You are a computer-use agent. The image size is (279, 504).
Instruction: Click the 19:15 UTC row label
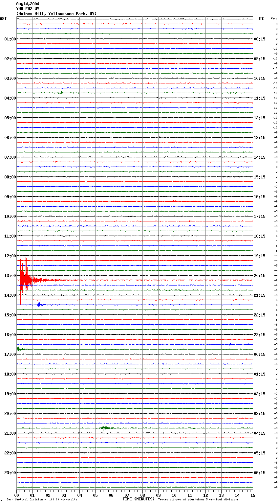260,256
